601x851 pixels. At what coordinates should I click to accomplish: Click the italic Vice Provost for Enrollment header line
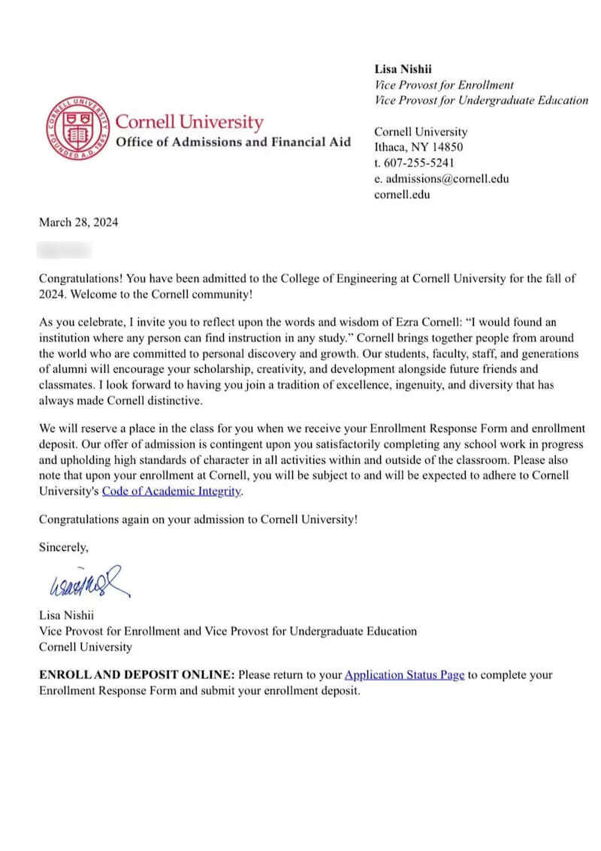[443, 85]
